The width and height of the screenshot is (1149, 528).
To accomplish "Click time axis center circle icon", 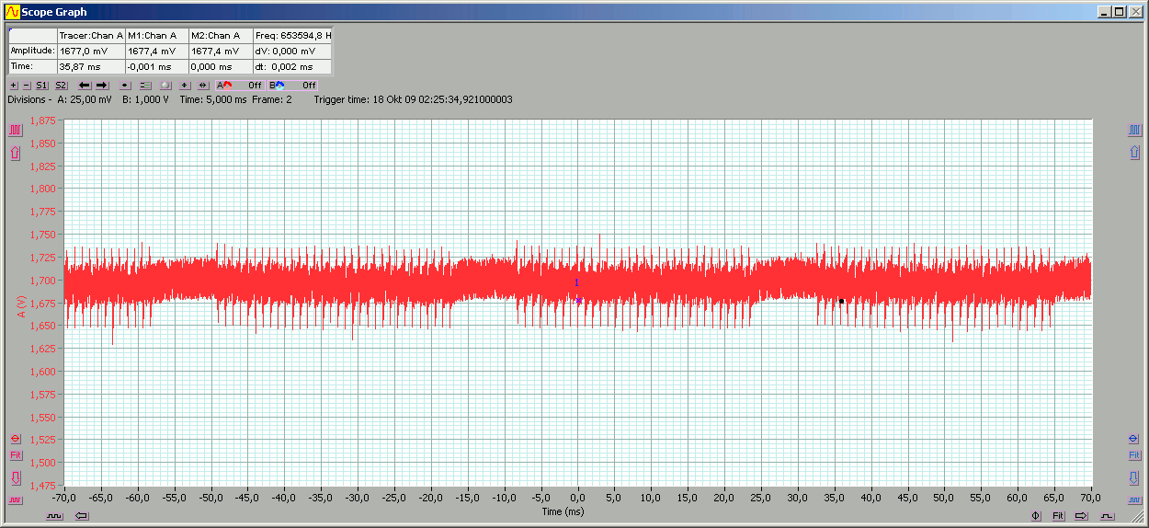I will [1036, 516].
